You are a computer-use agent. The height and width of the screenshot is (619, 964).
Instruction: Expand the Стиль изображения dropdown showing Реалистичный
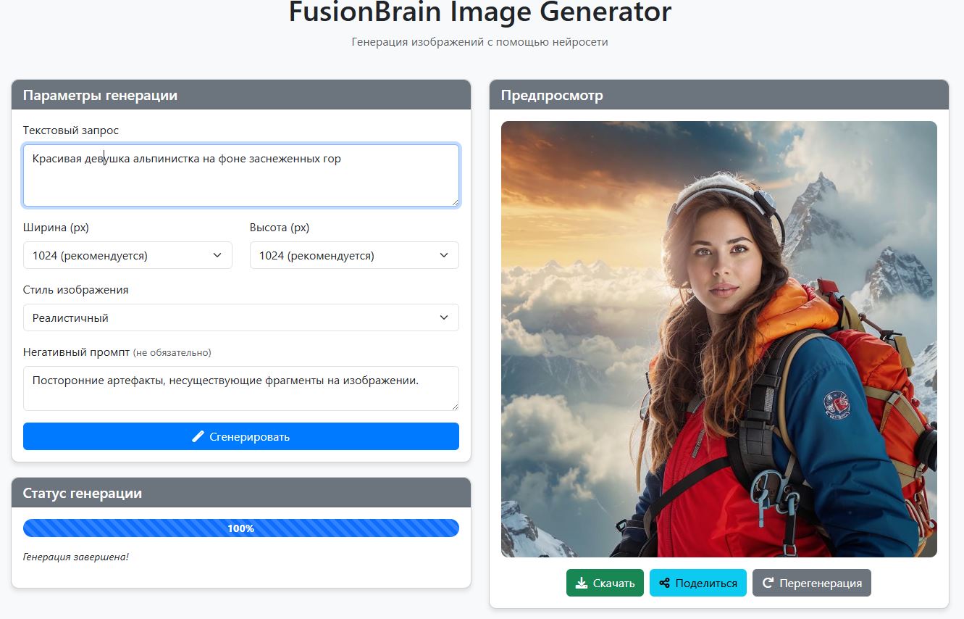pos(240,317)
